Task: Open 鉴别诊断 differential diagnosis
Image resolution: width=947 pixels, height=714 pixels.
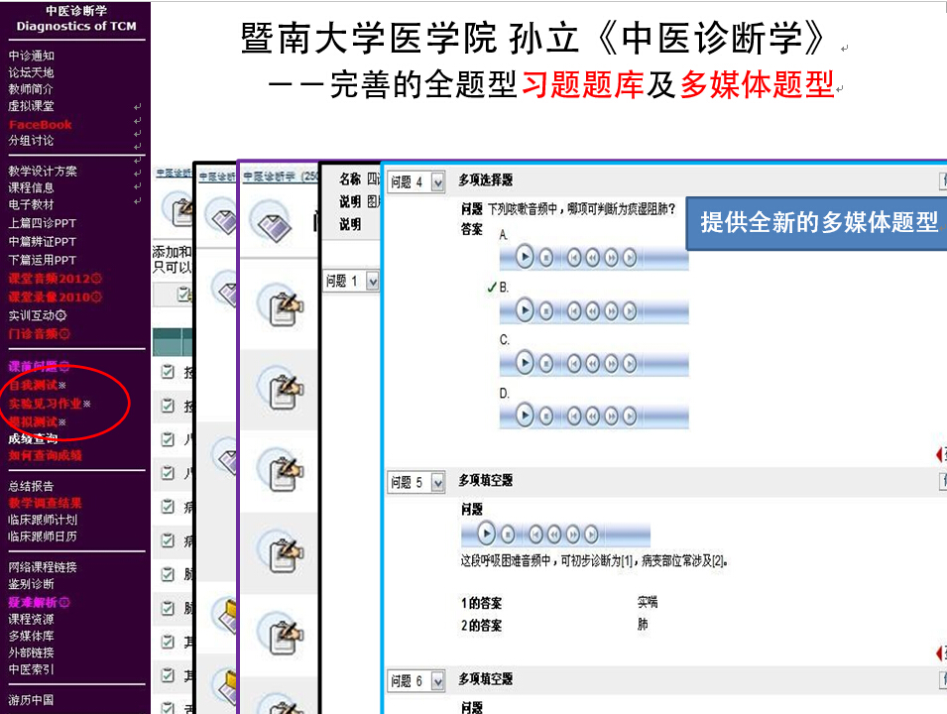Action: tap(32, 584)
